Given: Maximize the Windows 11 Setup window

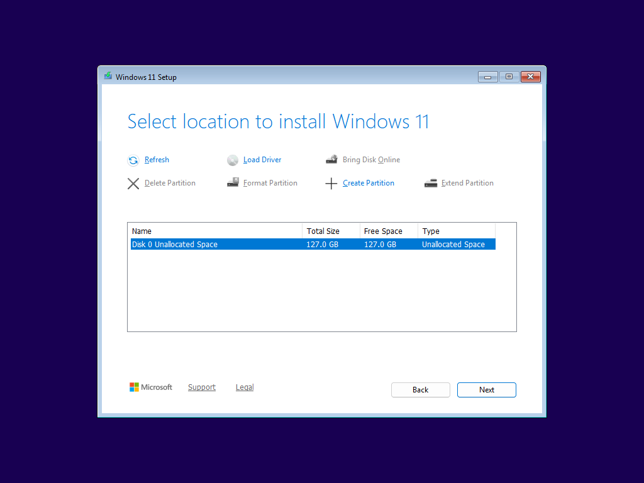Looking at the screenshot, I should tap(509, 77).
